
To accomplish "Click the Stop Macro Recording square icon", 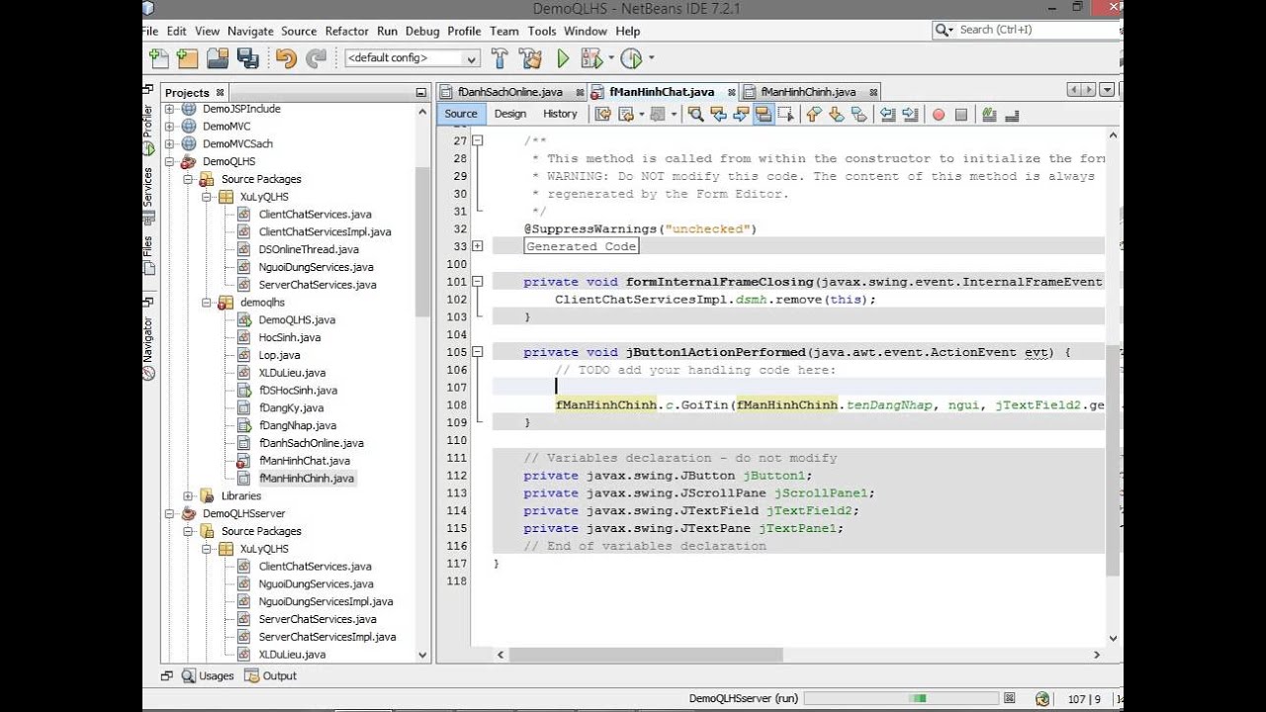I will [960, 115].
